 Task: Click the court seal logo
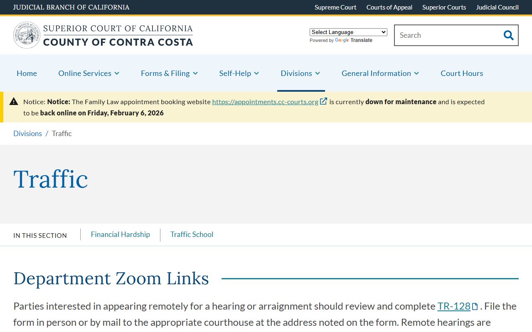pyautogui.click(x=27, y=35)
